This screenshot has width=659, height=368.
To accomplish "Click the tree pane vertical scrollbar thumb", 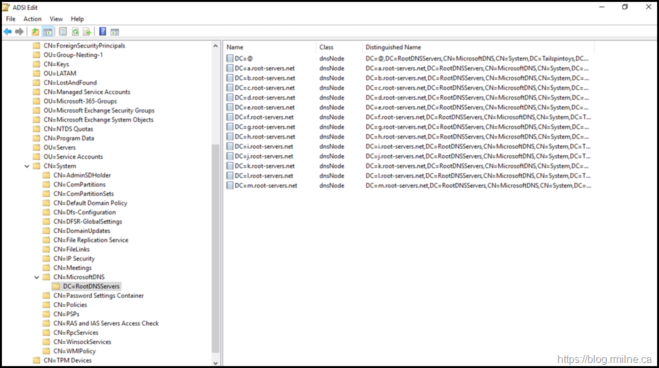I will click(216, 249).
